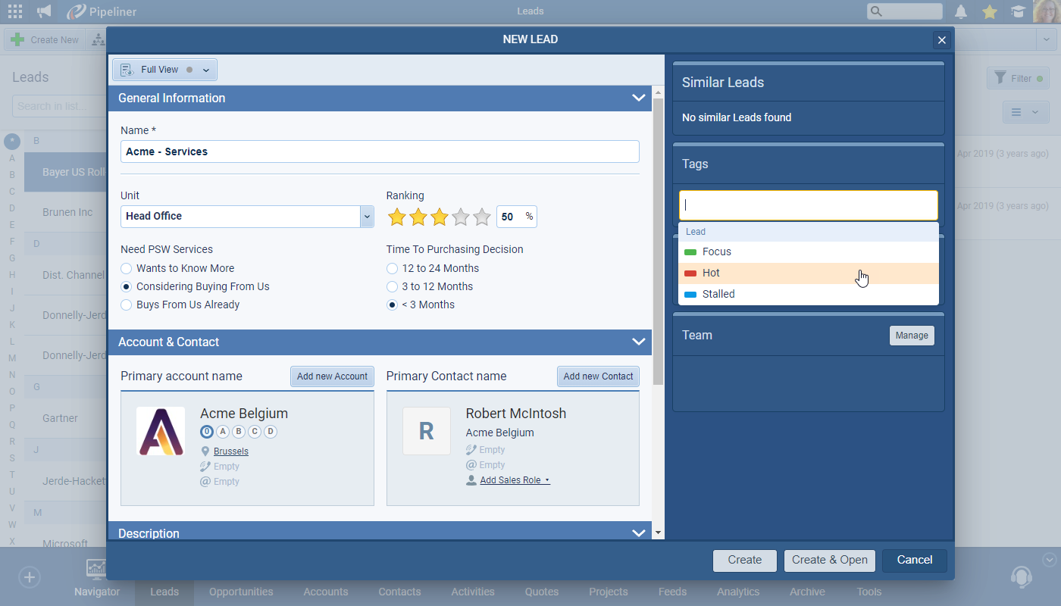Screen dimensions: 1061x606
Task: Pick the green Focus tag swatch
Action: (x=690, y=251)
